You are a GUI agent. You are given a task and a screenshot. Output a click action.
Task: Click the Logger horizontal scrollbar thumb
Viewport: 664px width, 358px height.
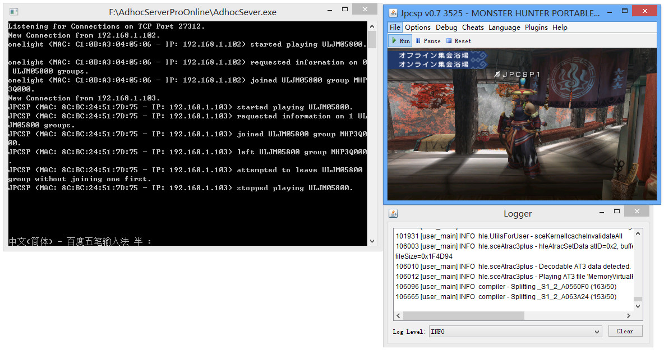coord(460,315)
